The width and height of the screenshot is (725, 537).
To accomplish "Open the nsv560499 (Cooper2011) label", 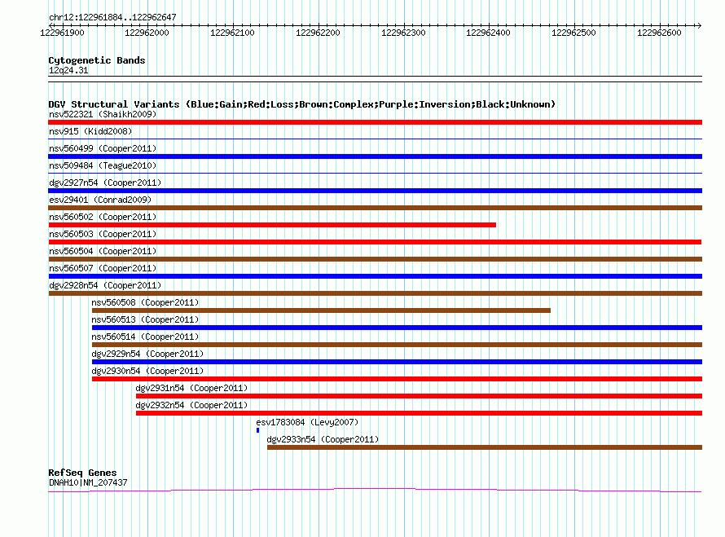I will pos(103,148).
